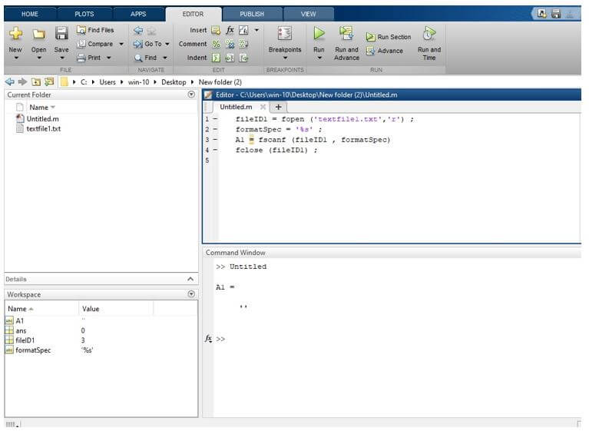Switch to the PLOTS ribbon tab
This screenshot has height=431, width=589.
[84, 14]
